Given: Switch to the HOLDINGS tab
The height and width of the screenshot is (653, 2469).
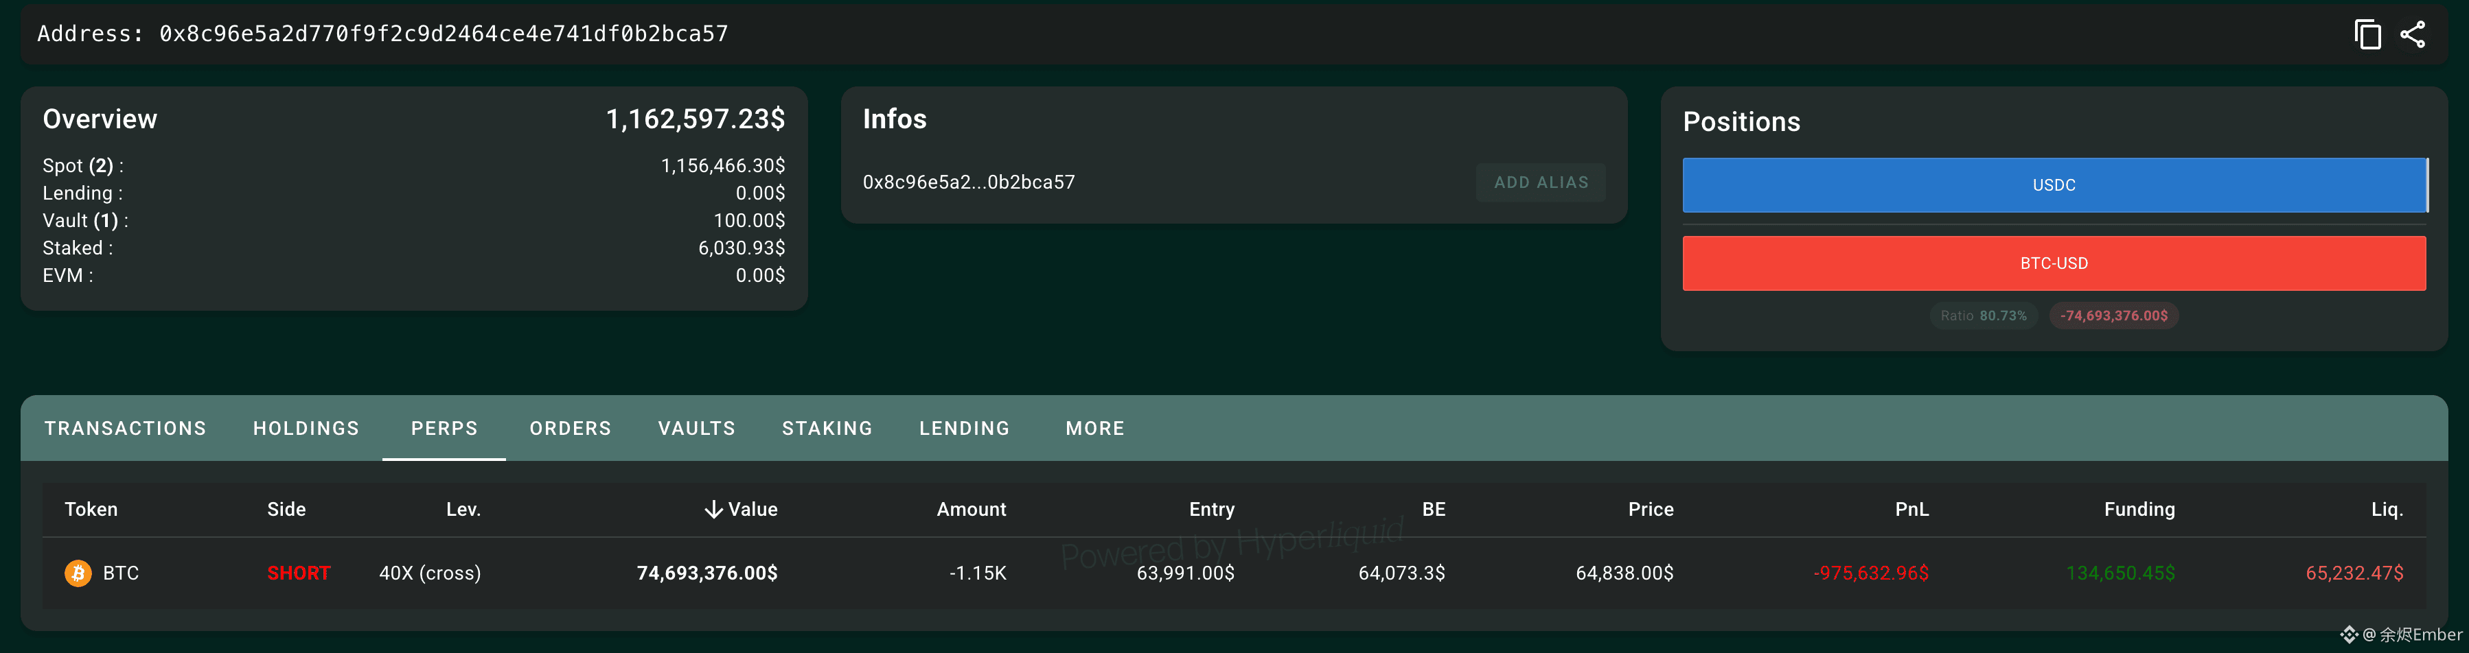Looking at the screenshot, I should [x=306, y=428].
